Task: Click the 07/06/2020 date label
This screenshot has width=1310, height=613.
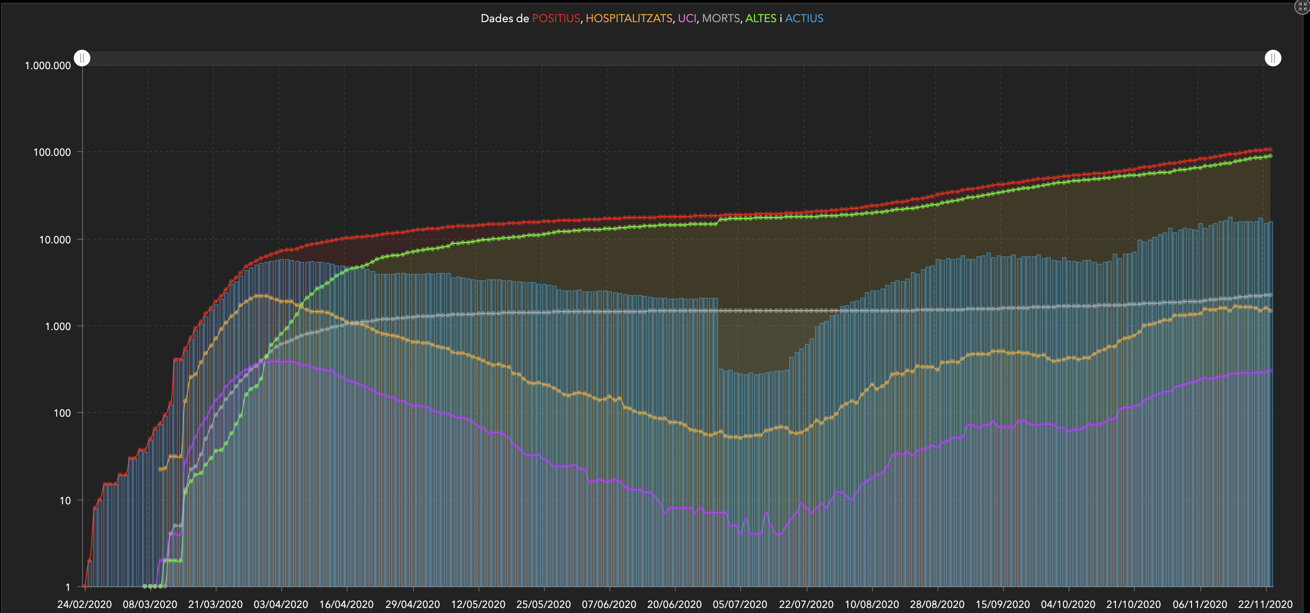Action: click(x=609, y=604)
